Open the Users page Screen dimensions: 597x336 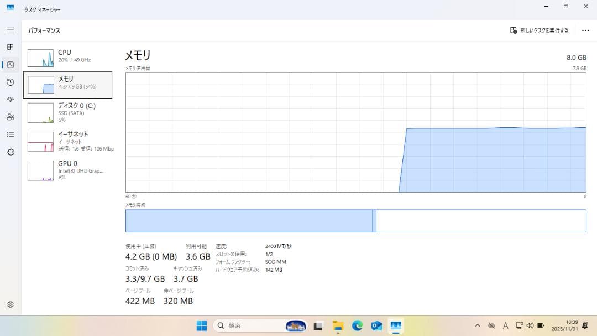click(9, 117)
